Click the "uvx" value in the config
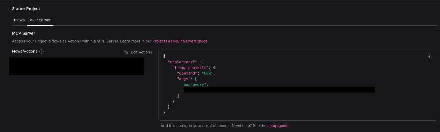The height and width of the screenshot is (132, 440). click(207, 73)
